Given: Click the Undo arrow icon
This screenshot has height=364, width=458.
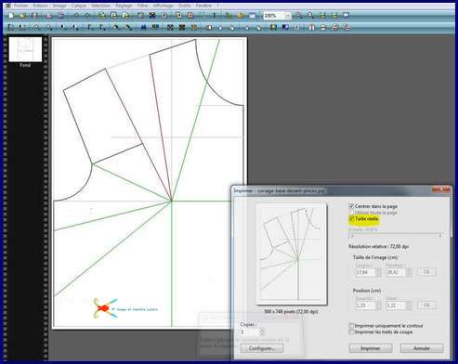Looking at the screenshot, I should click(76, 16).
